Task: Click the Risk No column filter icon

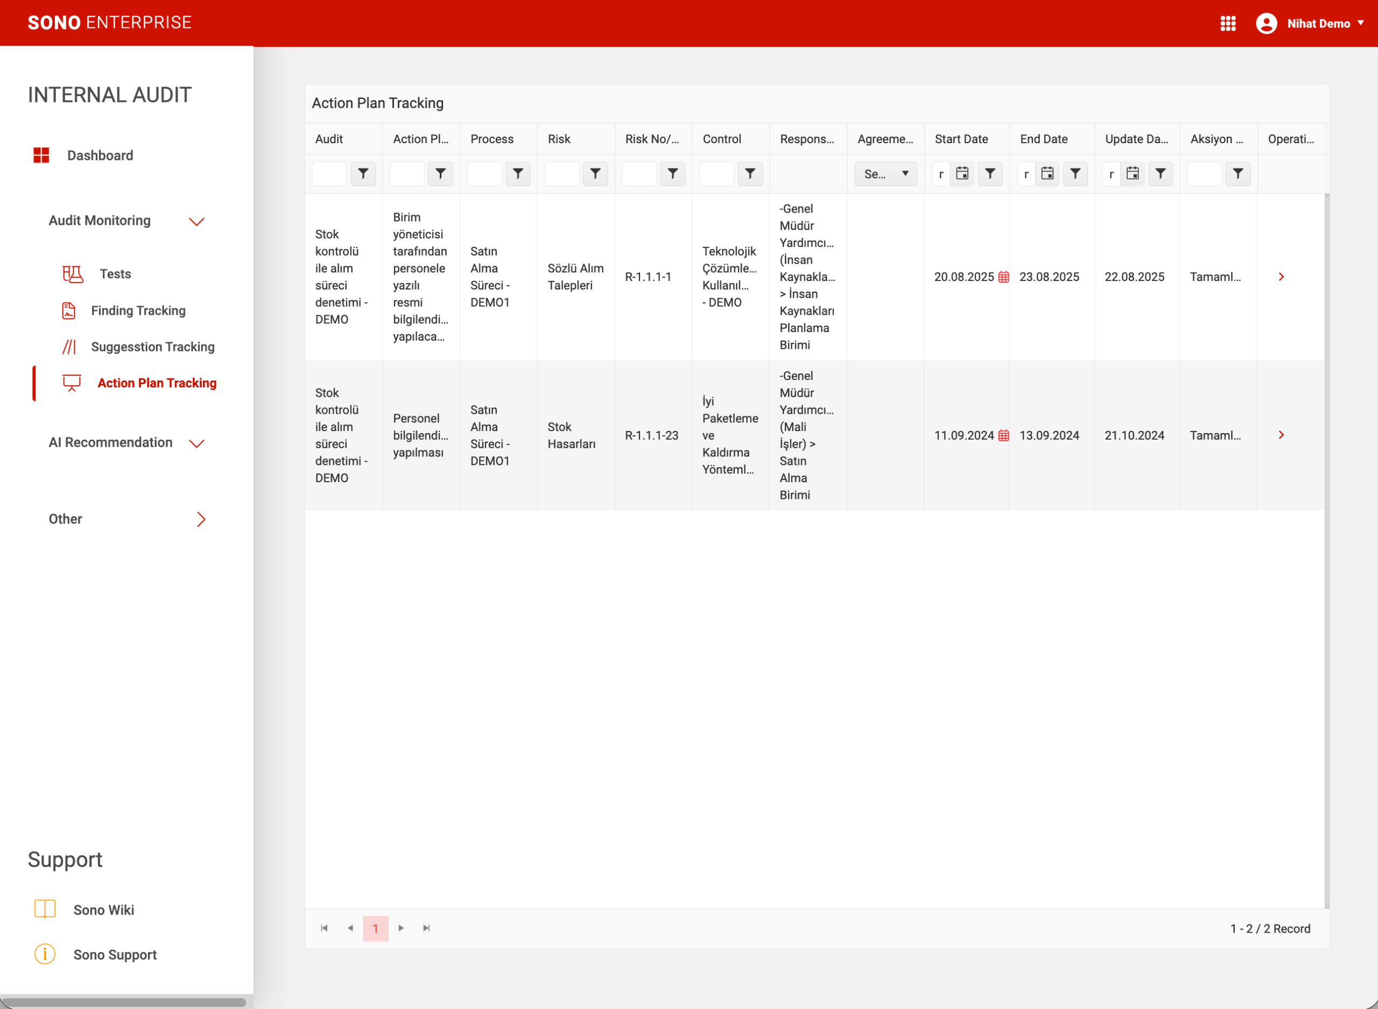Action: [672, 174]
